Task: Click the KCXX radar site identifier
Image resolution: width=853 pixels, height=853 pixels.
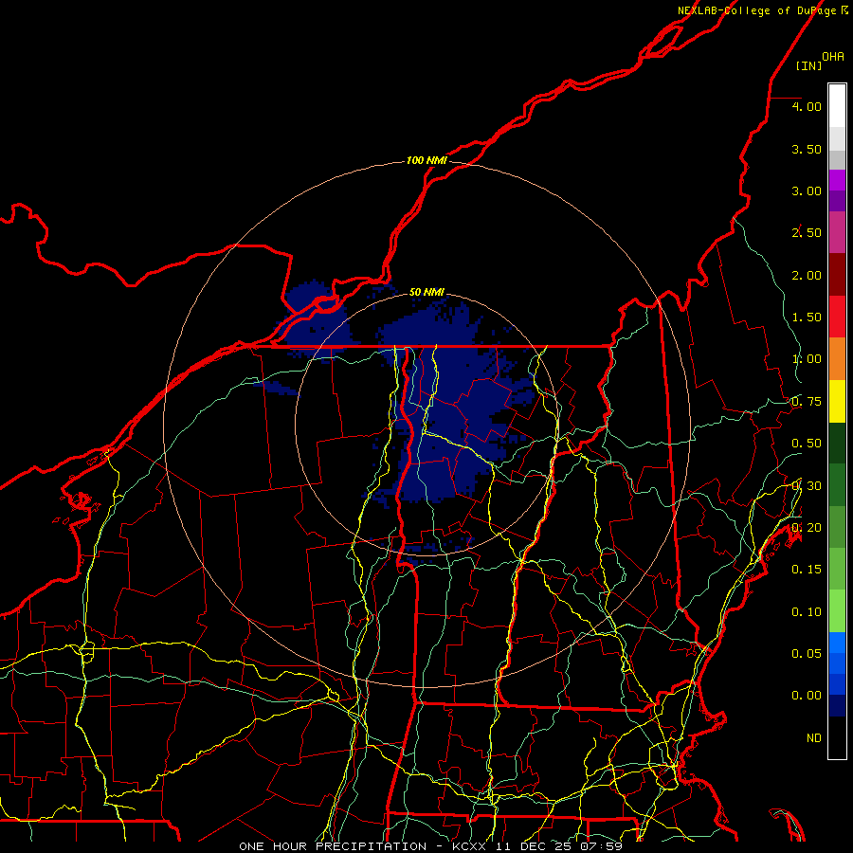Action: pos(470,846)
